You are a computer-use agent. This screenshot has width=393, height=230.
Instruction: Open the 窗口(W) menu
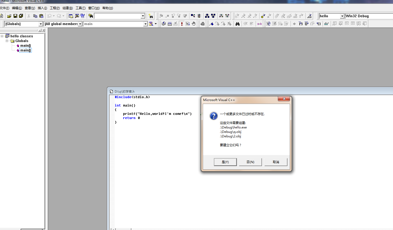(x=94, y=8)
